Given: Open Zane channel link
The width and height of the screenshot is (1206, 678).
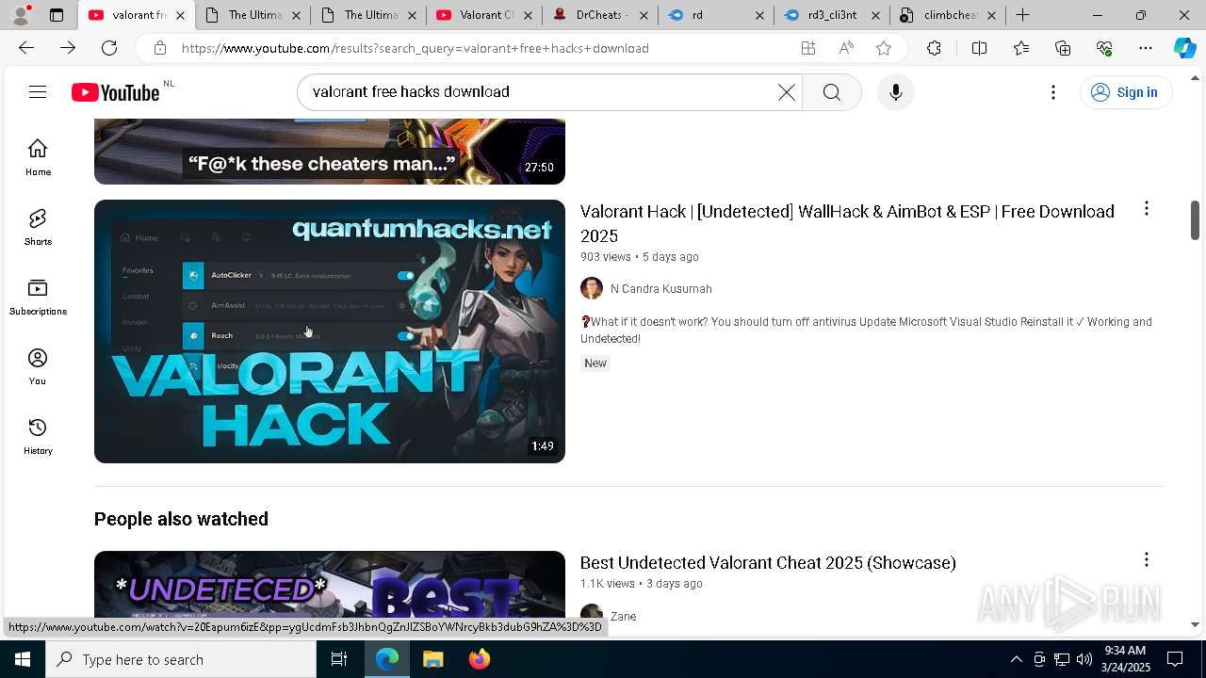Looking at the screenshot, I should 623,617.
